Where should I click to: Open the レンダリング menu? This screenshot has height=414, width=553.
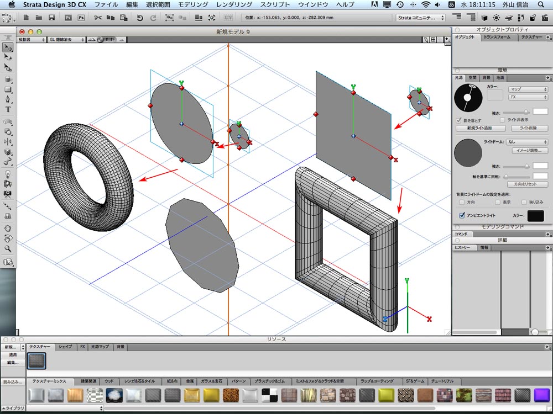click(x=234, y=4)
